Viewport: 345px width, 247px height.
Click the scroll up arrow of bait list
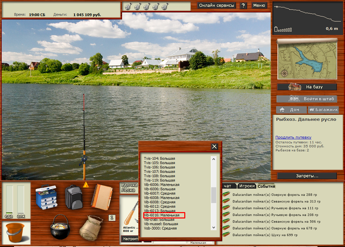click(214, 159)
